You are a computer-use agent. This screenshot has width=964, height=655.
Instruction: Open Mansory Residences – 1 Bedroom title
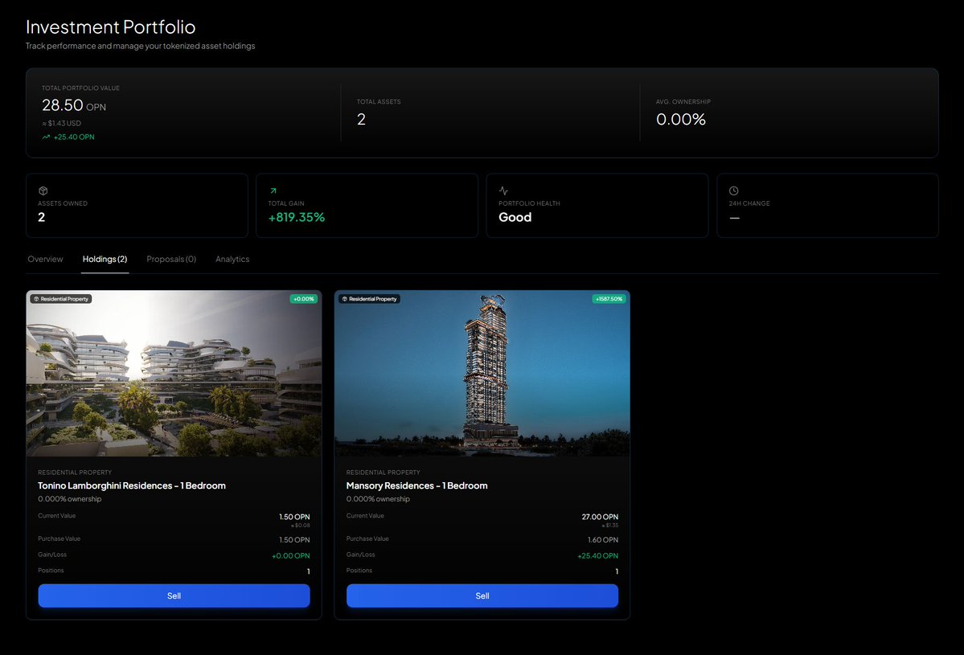[x=418, y=485]
